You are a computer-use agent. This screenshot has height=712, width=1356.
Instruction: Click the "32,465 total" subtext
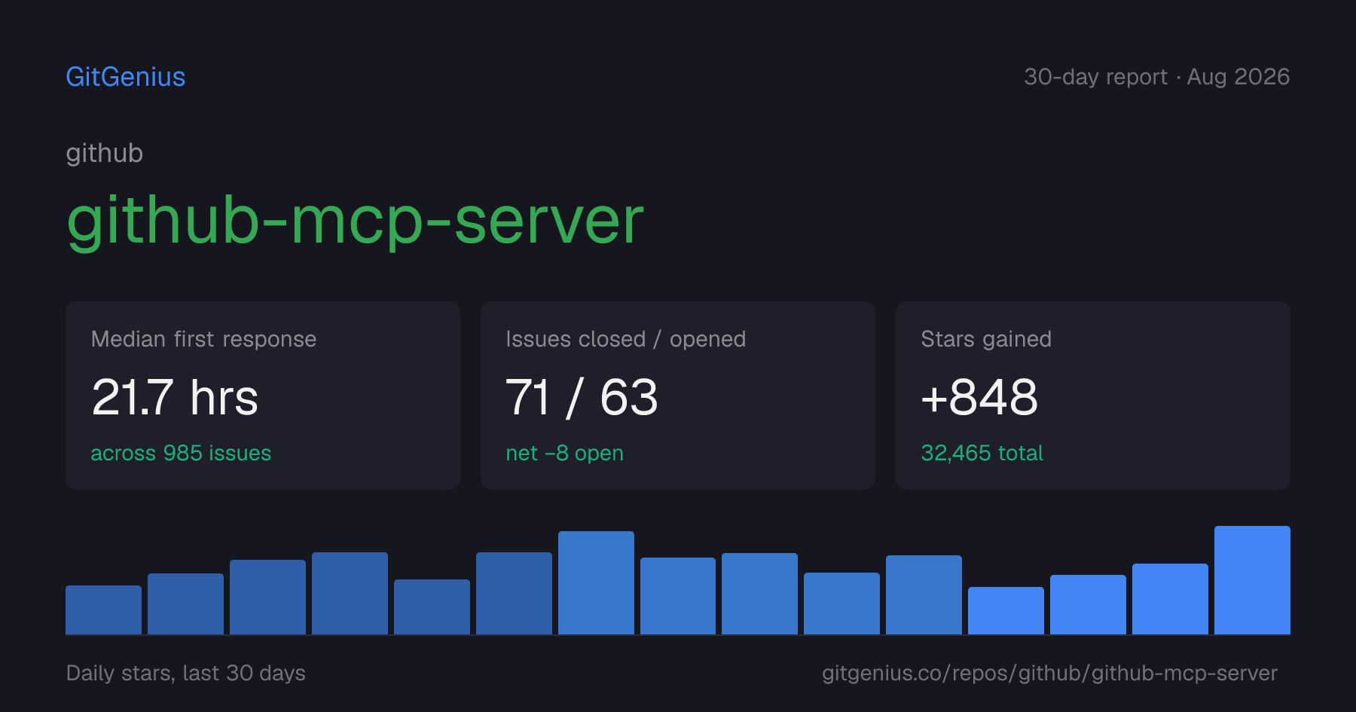tap(982, 453)
